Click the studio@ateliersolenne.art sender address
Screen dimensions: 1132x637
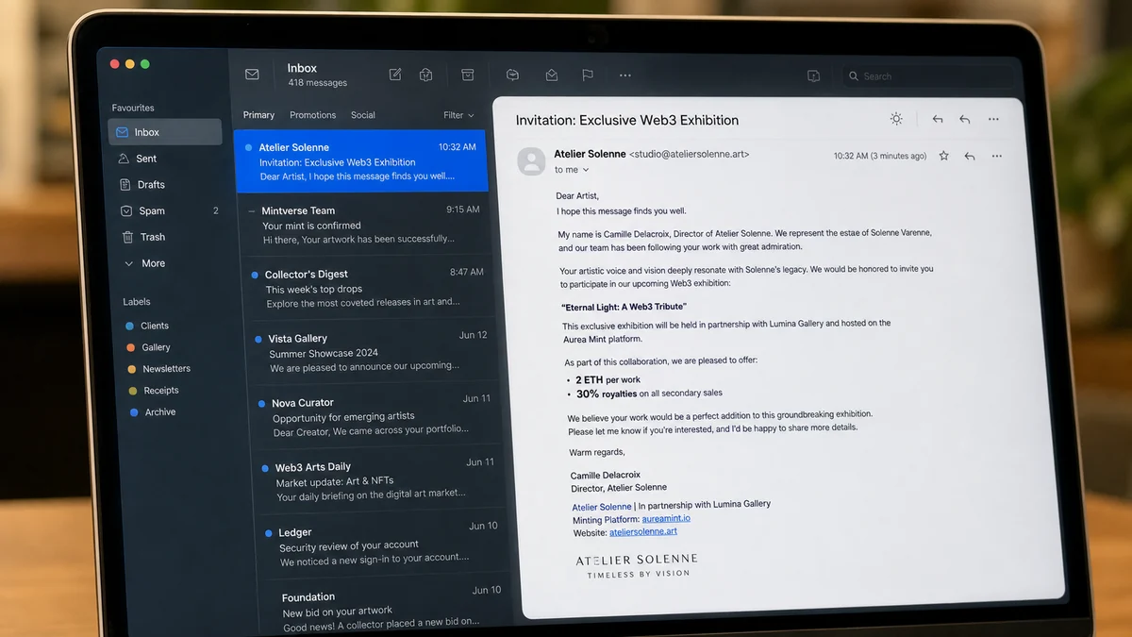pos(690,154)
